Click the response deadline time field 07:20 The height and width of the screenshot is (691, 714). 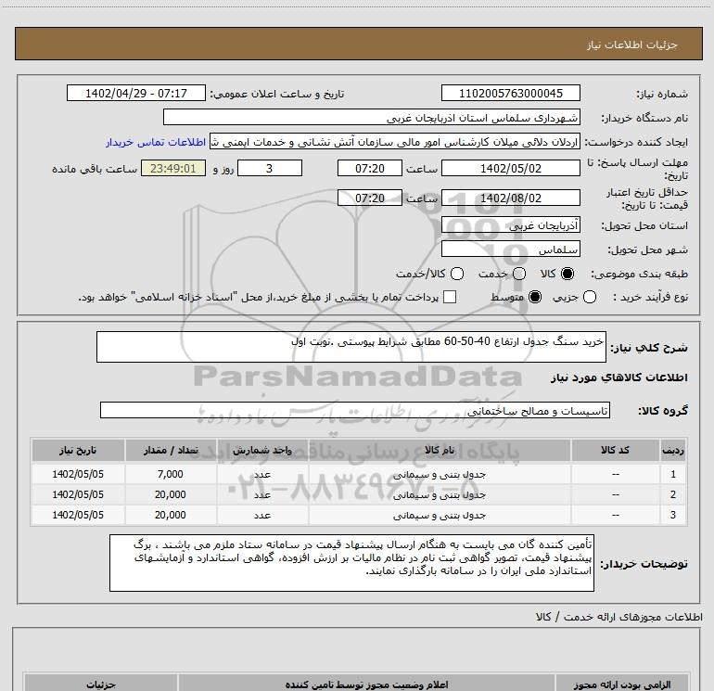[x=370, y=168]
